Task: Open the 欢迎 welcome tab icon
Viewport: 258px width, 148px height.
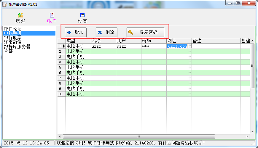Action: 20,15
